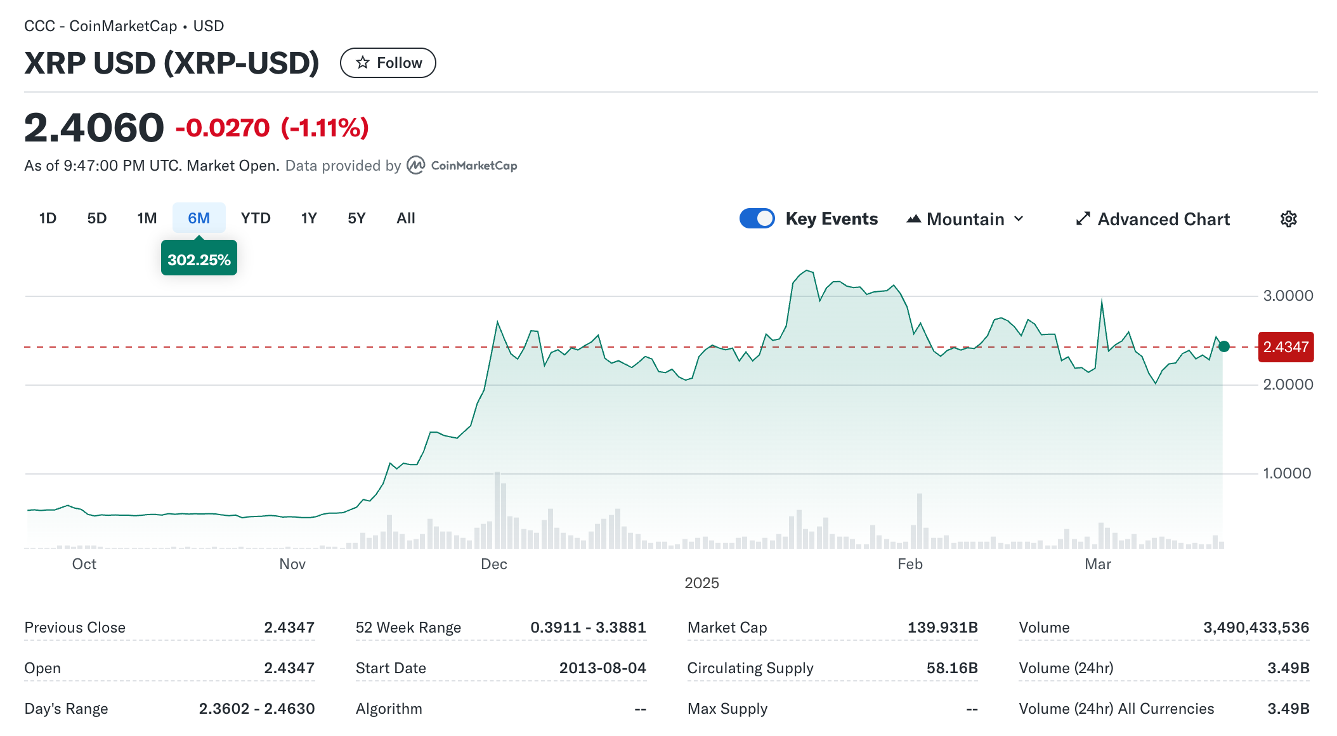Select the 1D time range tab

point(48,218)
